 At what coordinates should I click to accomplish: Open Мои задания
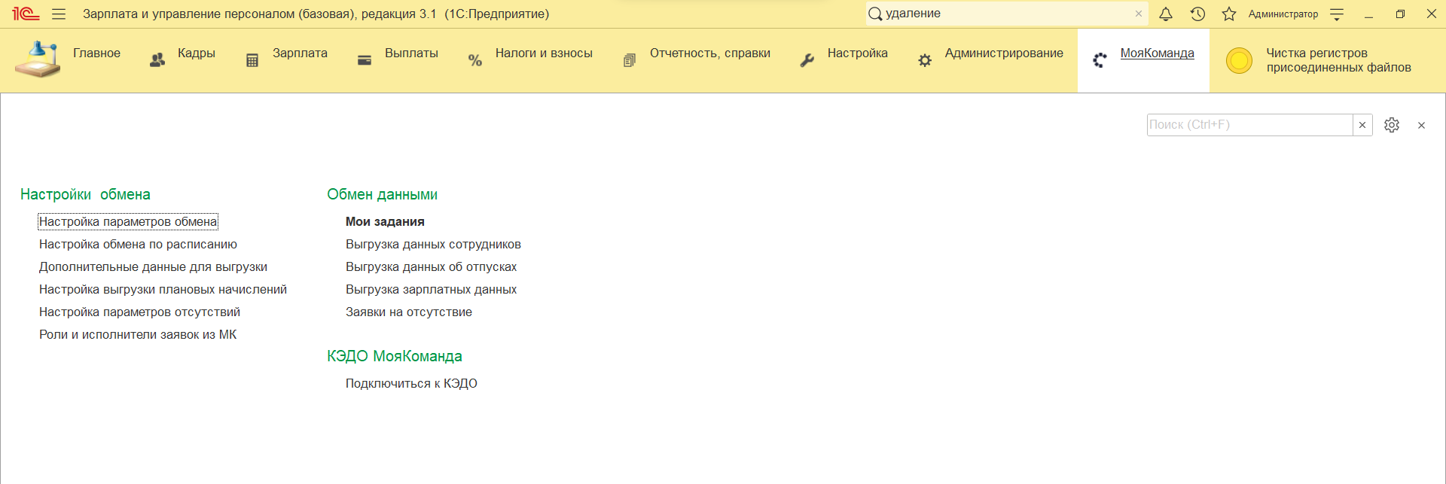[385, 222]
